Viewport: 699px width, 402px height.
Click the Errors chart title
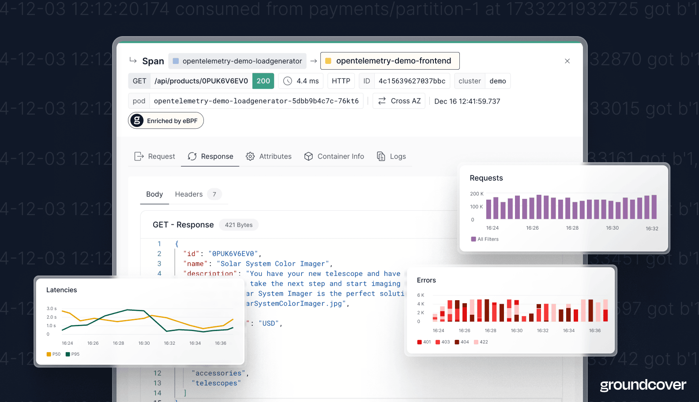click(x=426, y=280)
